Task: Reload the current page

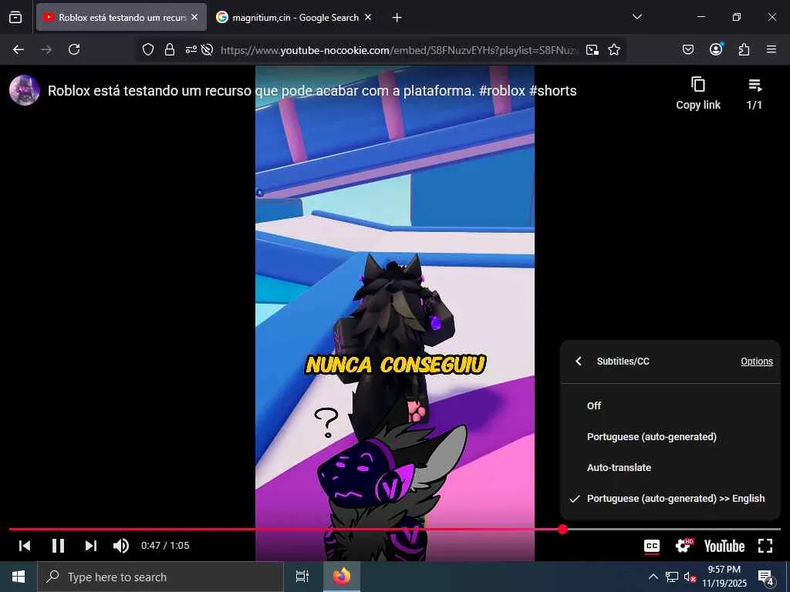Action: click(74, 49)
